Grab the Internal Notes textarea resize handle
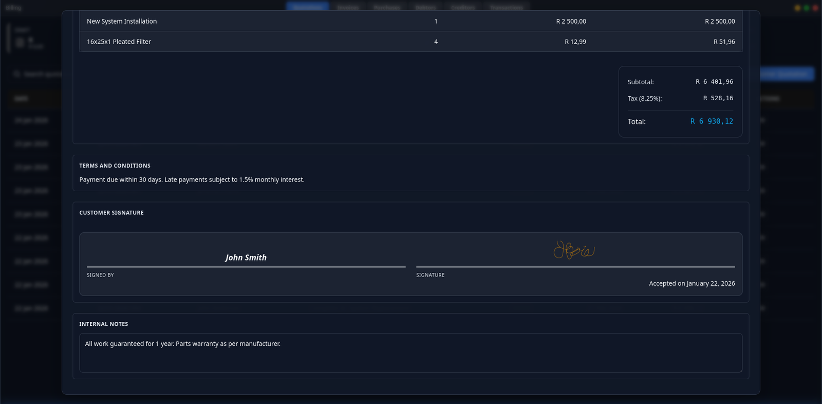This screenshot has width=822, height=404. [740, 370]
